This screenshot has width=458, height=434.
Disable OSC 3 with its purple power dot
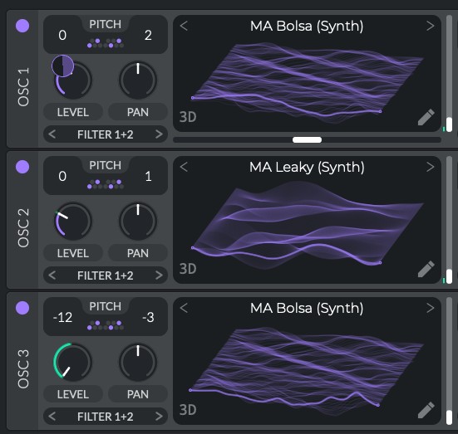click(x=22, y=308)
